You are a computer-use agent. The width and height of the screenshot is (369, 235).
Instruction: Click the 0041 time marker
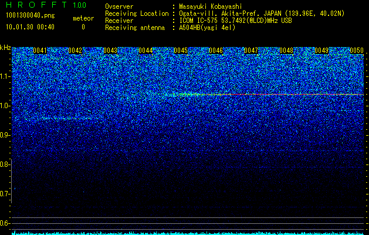pos(40,51)
